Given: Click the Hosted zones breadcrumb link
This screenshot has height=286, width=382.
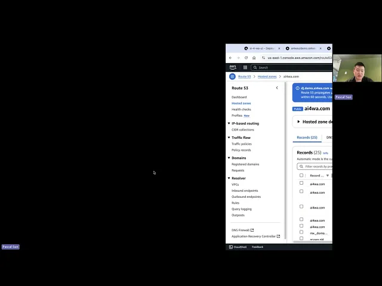Looking at the screenshot, I should click(267, 76).
